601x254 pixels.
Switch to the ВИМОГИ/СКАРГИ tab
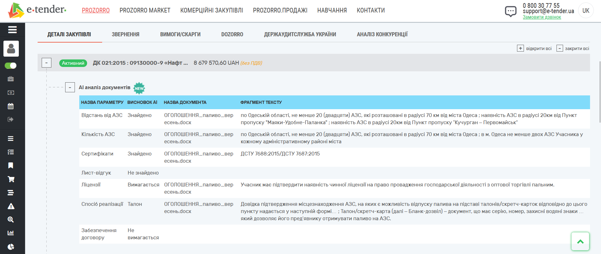pyautogui.click(x=180, y=34)
